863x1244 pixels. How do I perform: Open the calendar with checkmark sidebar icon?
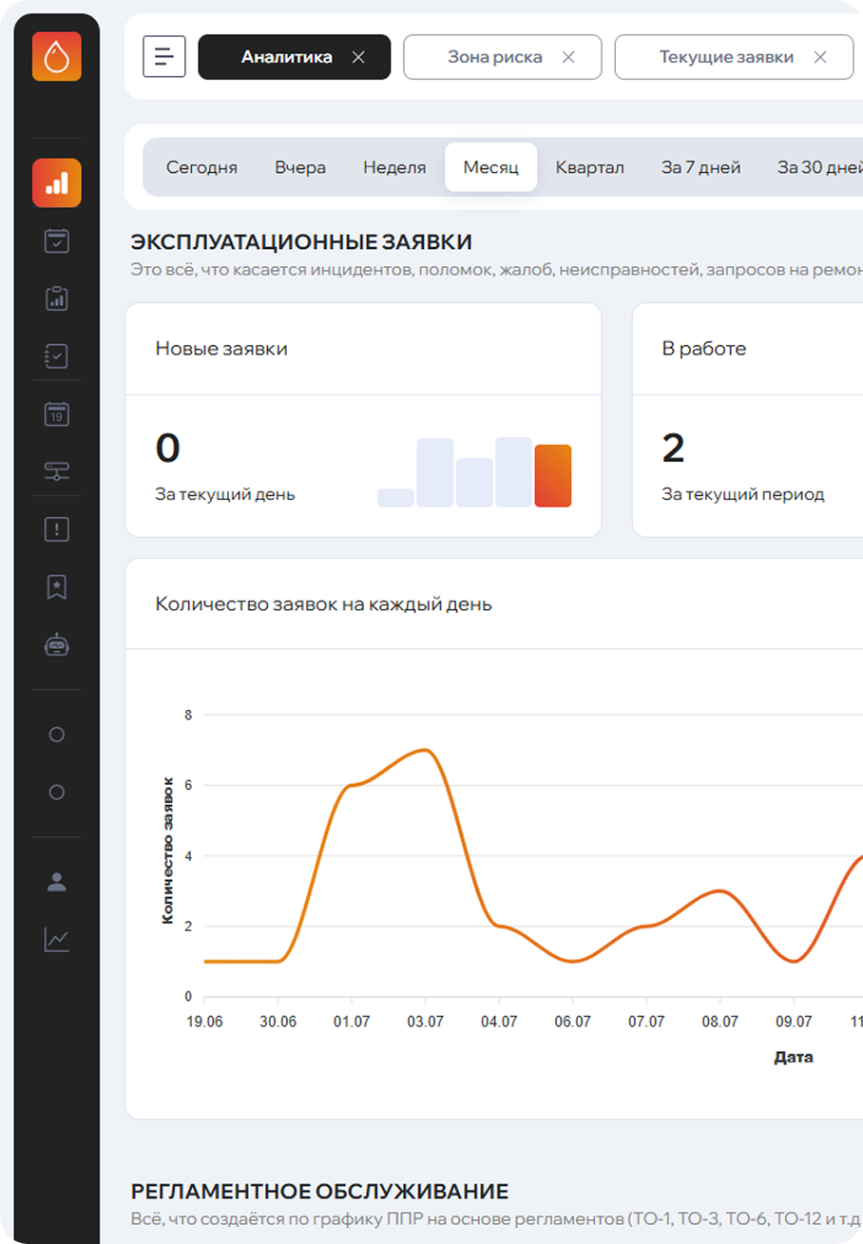(x=56, y=240)
